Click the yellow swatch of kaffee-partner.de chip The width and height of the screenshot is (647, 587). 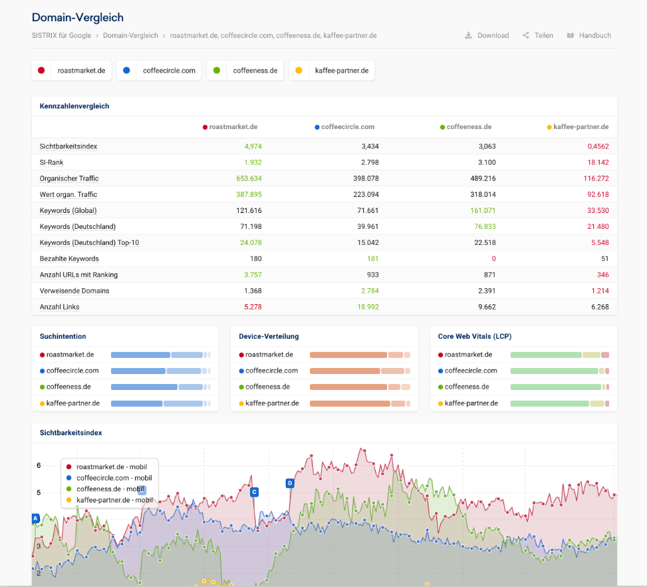[x=299, y=71]
